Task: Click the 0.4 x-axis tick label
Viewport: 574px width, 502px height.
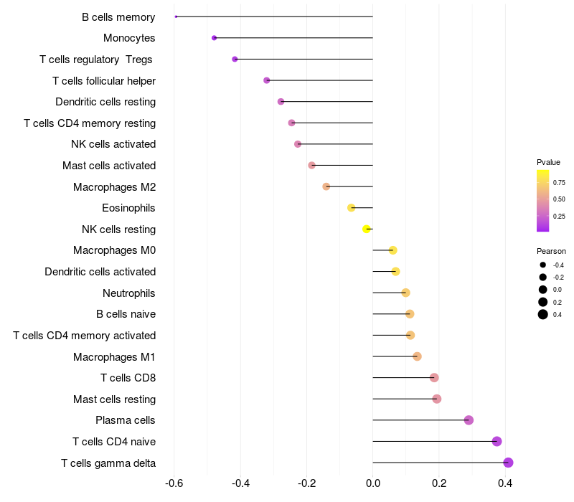Action: (x=505, y=483)
